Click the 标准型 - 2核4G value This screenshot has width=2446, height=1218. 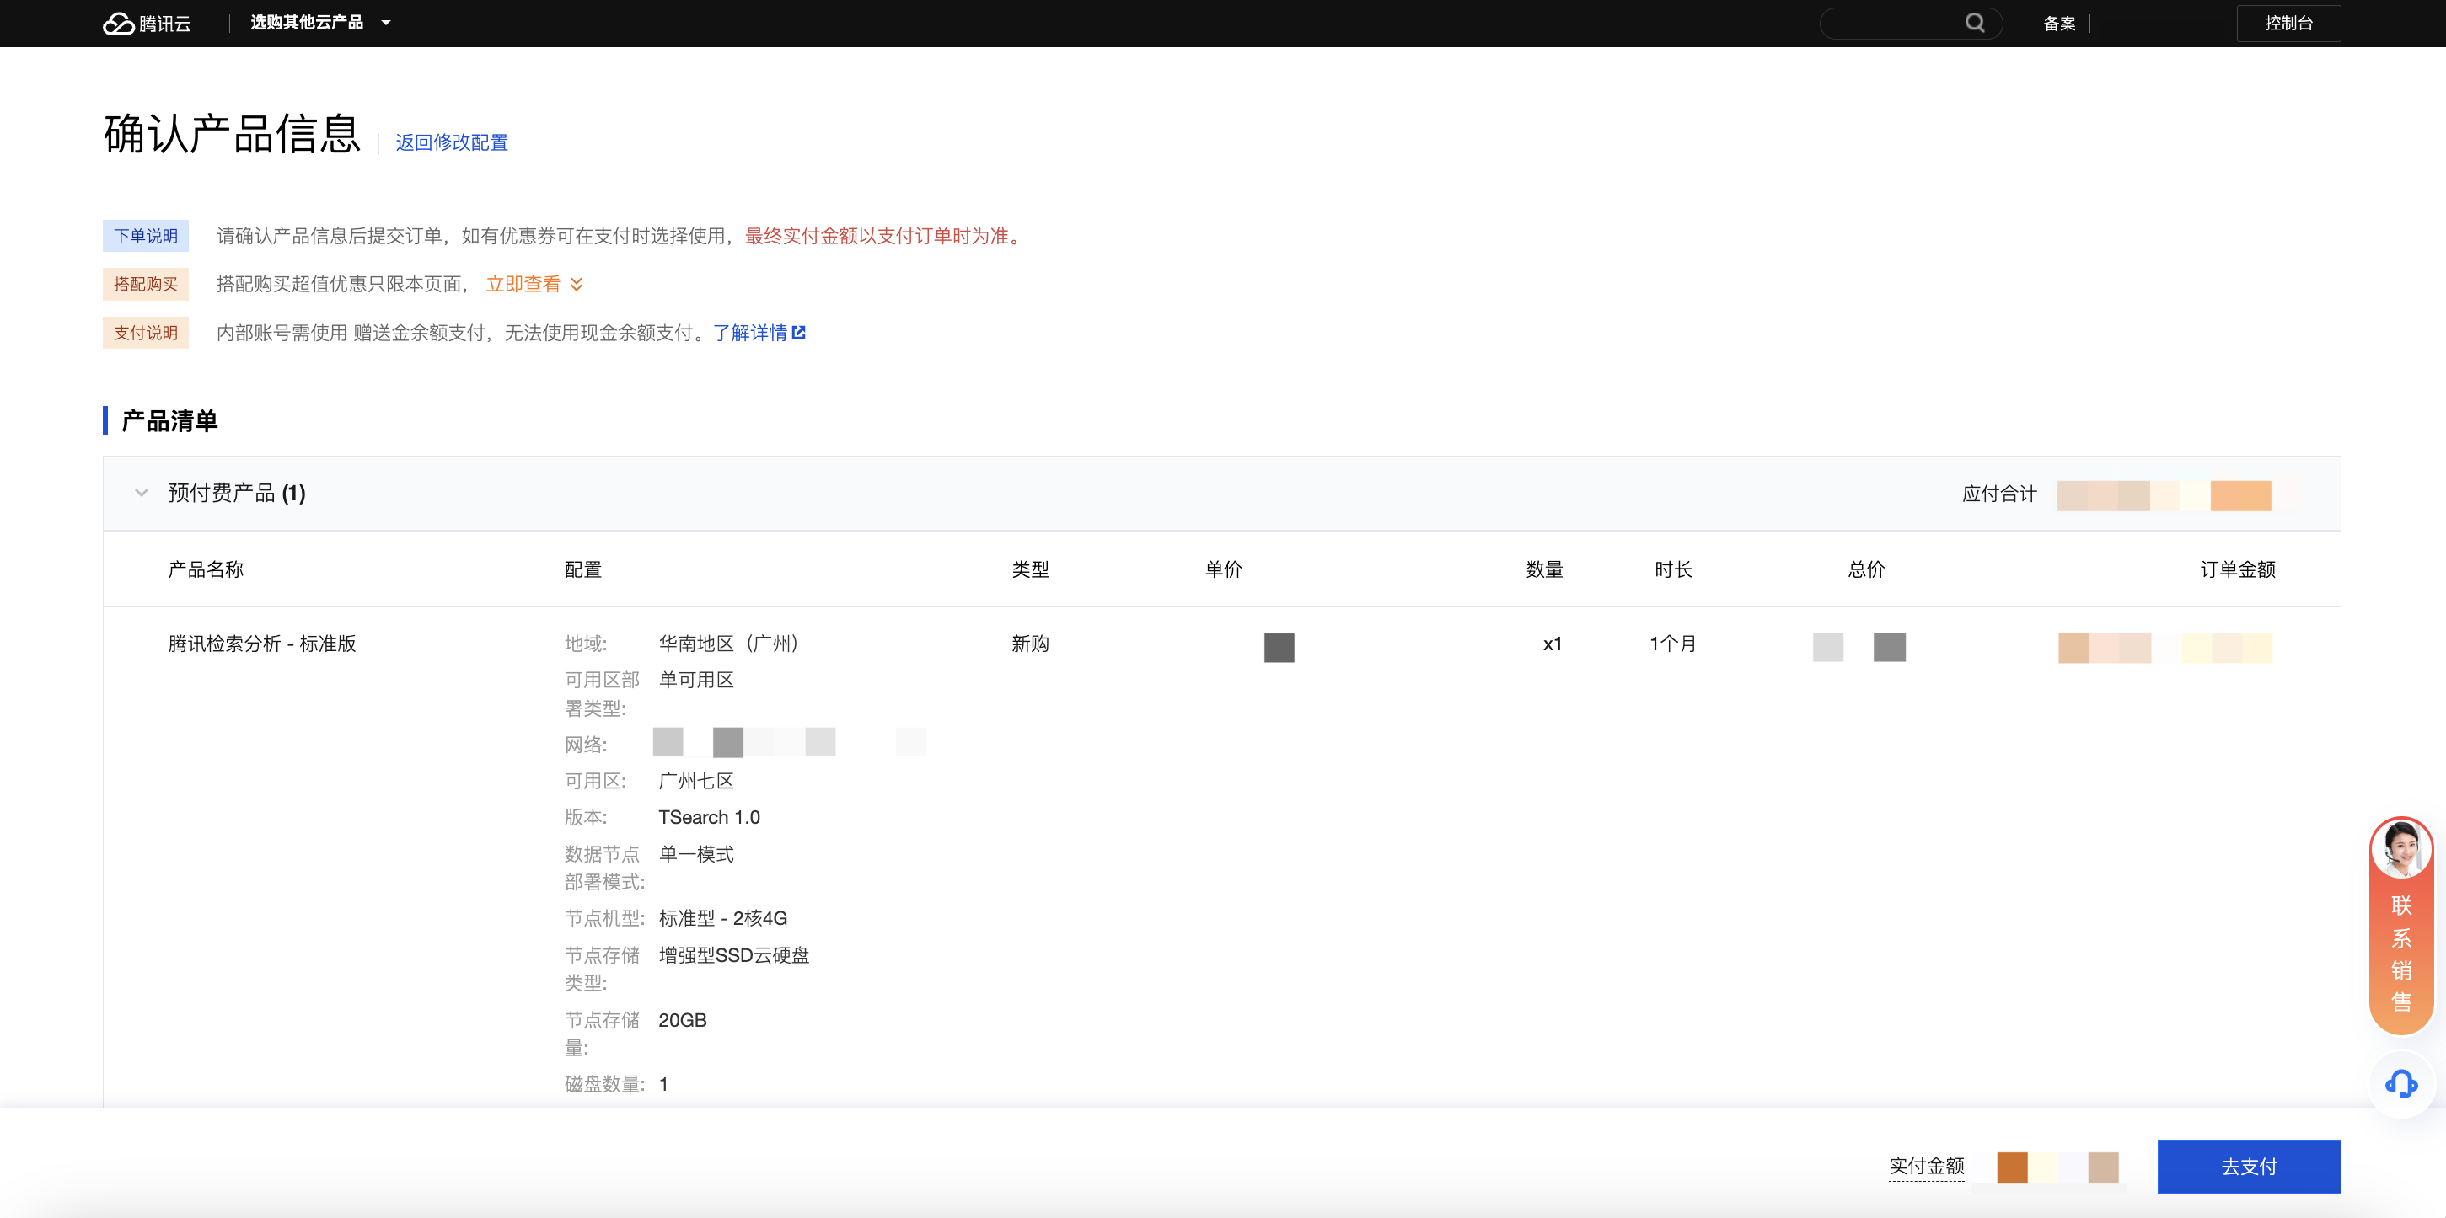[722, 918]
